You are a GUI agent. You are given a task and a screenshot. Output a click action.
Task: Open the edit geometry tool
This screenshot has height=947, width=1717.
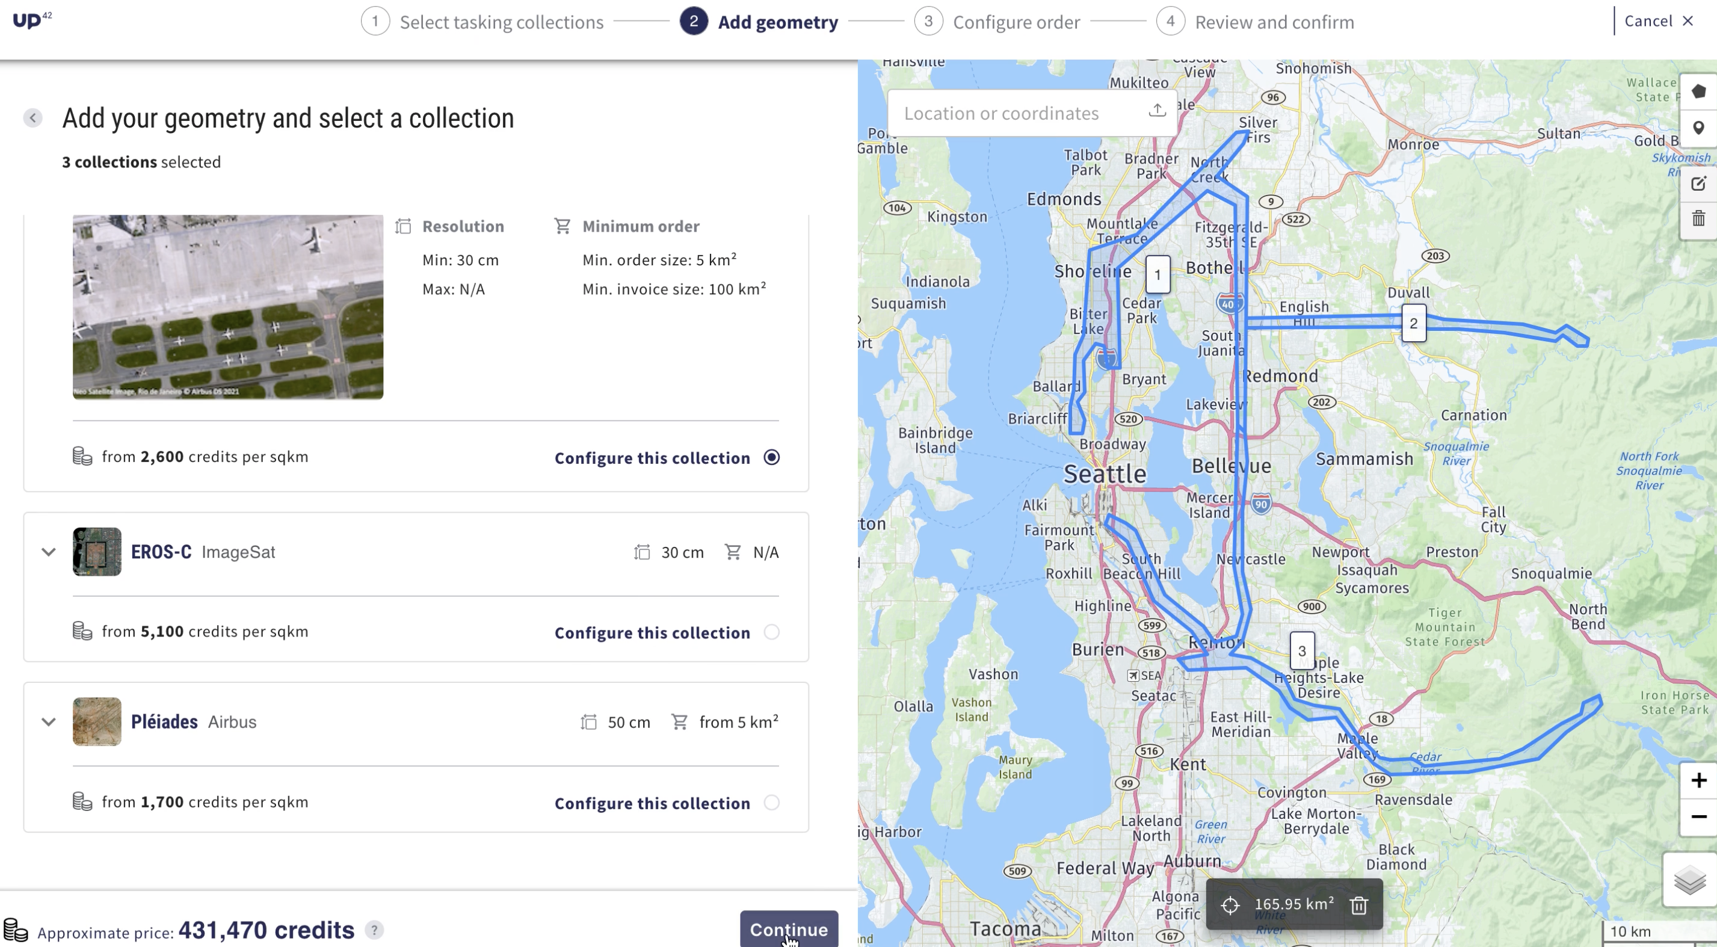[x=1698, y=184]
